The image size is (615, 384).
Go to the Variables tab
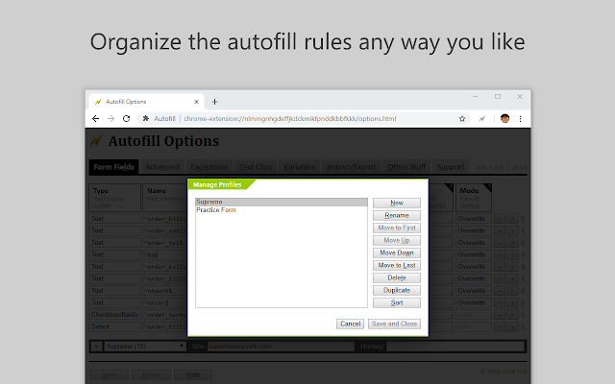(299, 167)
